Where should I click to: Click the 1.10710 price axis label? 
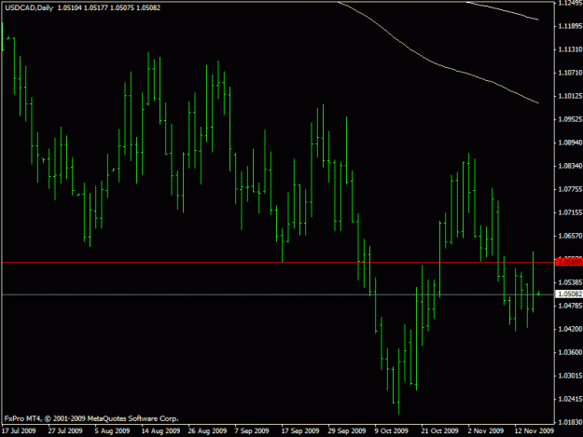click(570, 73)
